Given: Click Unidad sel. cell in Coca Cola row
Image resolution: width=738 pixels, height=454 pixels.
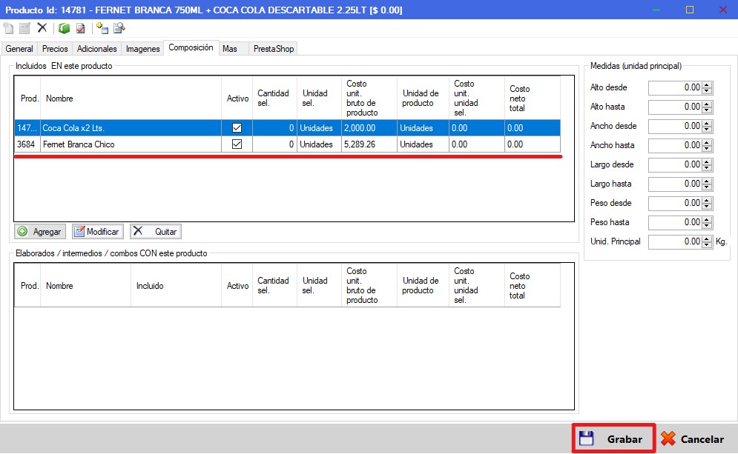Looking at the screenshot, I should (x=319, y=128).
